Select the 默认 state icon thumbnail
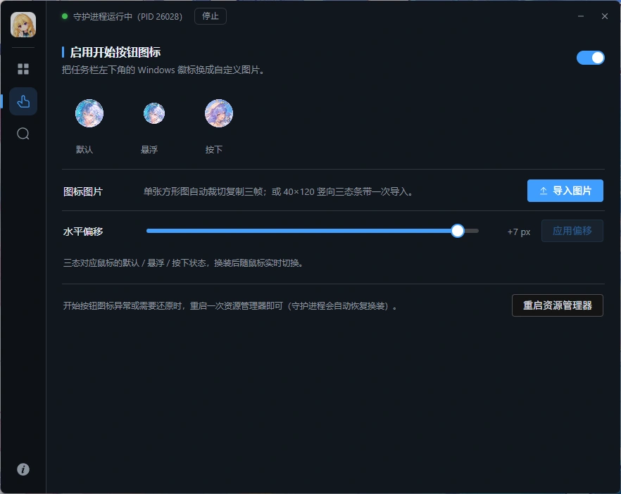Viewport: 621px width, 494px height. pos(89,113)
